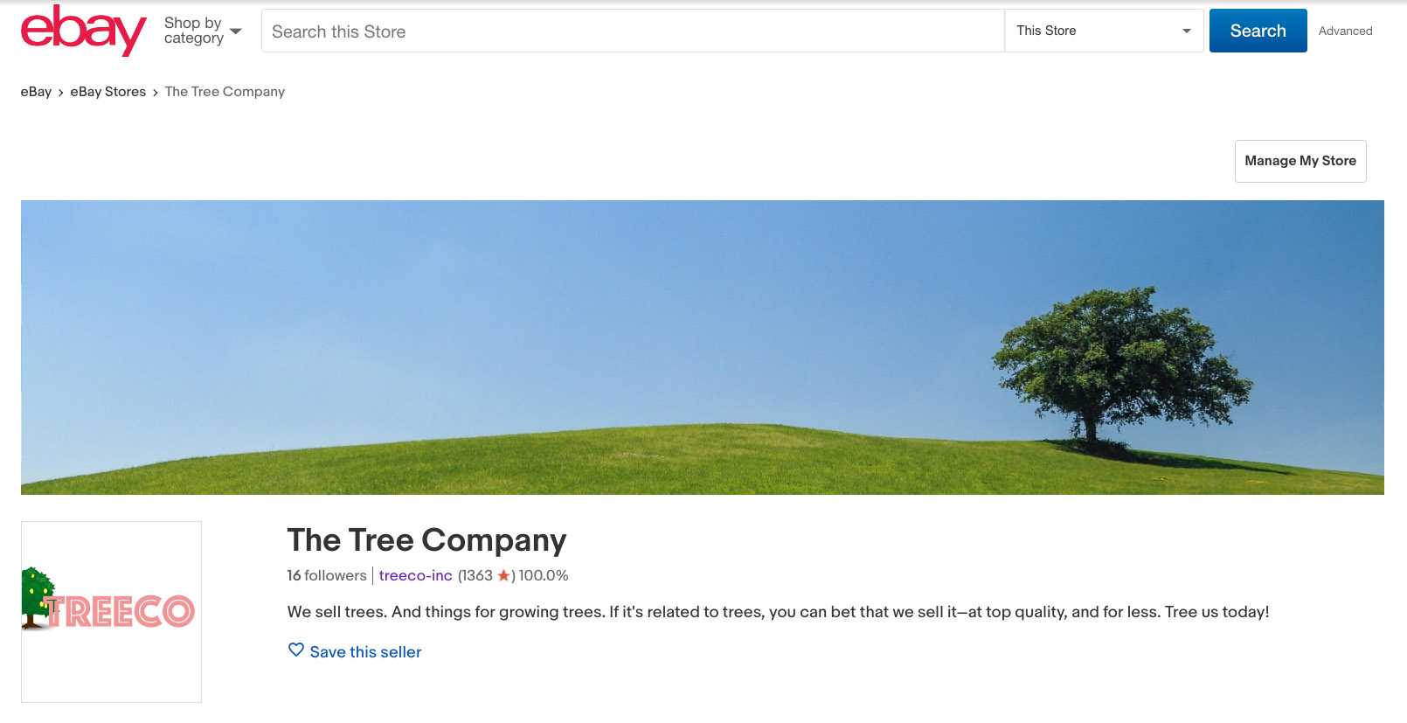1407x723 pixels.
Task: Click the eBay logo
Action: [83, 31]
